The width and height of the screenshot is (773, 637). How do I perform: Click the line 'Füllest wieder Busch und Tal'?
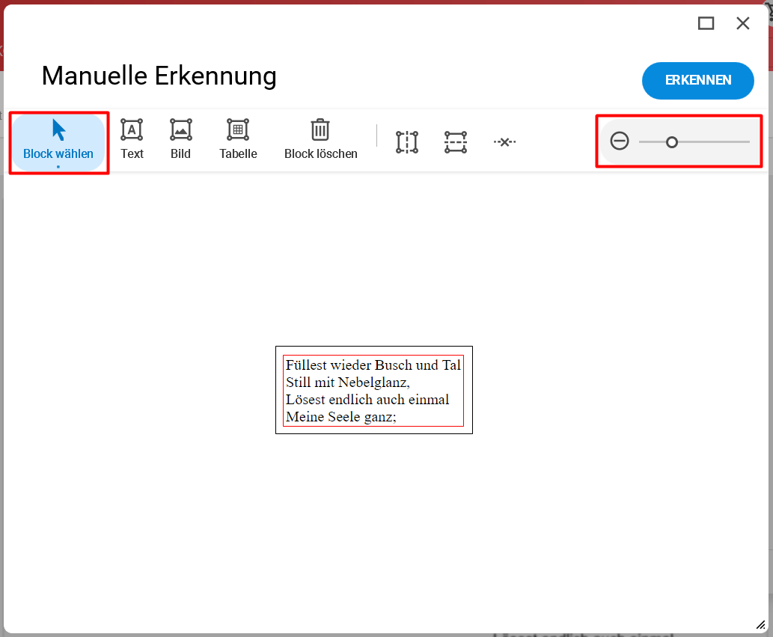click(x=373, y=365)
